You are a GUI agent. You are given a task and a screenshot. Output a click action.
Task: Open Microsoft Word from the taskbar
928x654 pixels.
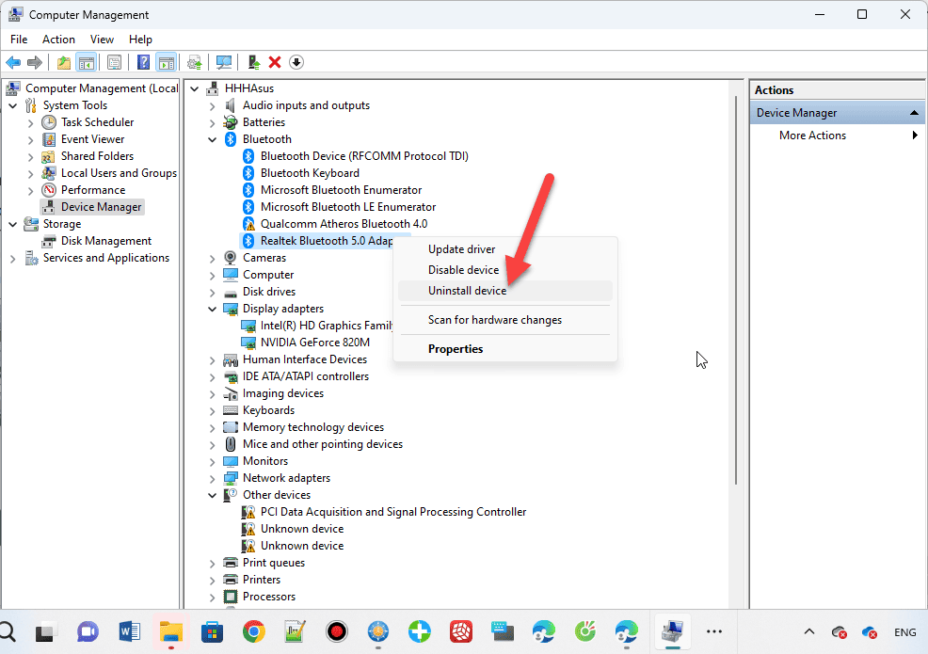[130, 631]
